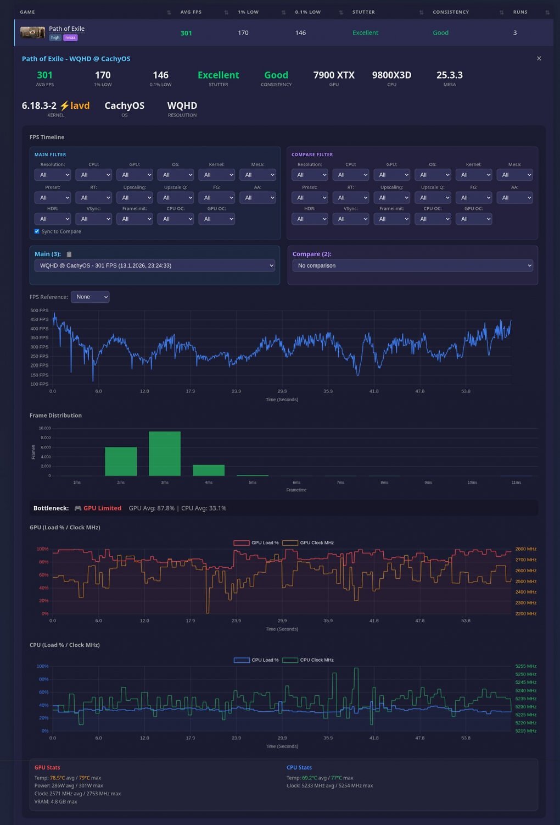Open the Compare Filter CPU dropdown
The width and height of the screenshot is (560, 825).
point(351,175)
